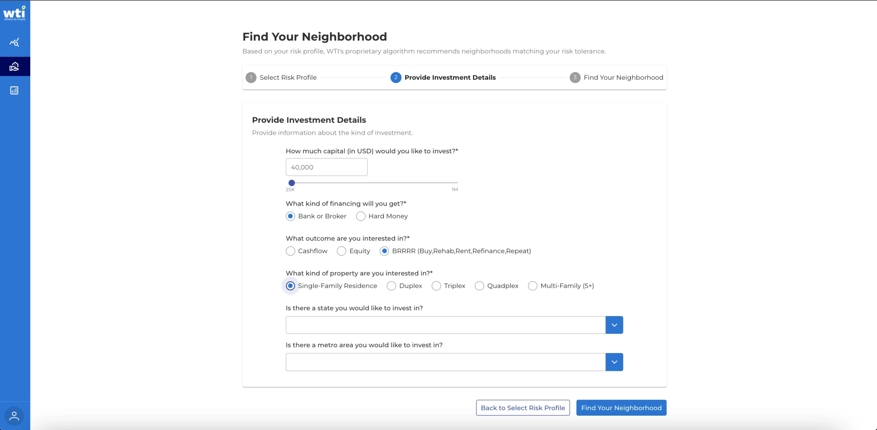Click step 1 circle, Select Risk Profile
Viewport: 877px width, 430px height.
tap(251, 78)
